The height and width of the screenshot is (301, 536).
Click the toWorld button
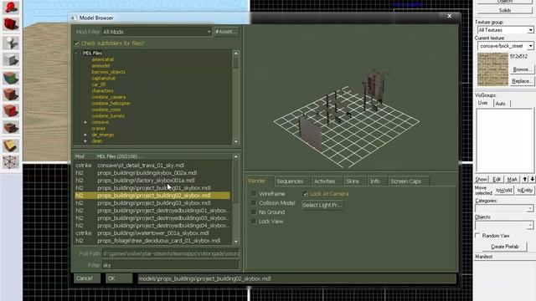click(504, 191)
